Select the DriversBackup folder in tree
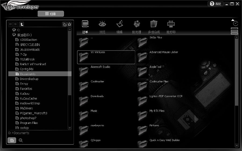The image size is (242, 151). 27,79
